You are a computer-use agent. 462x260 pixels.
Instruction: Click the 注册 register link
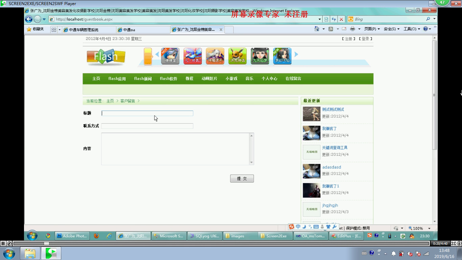tap(348, 39)
